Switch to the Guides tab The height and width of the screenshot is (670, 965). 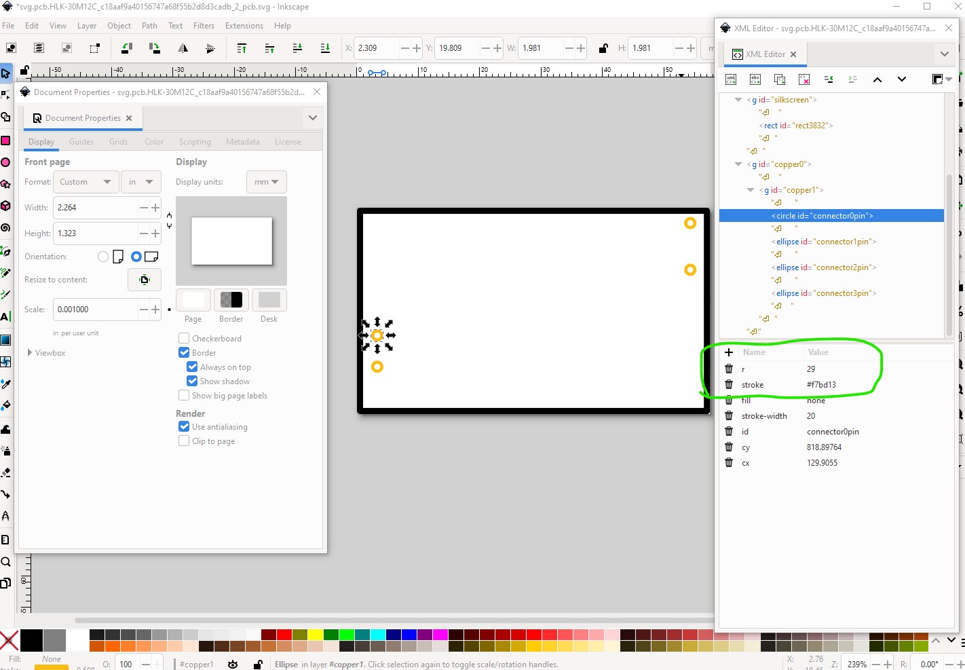[81, 142]
